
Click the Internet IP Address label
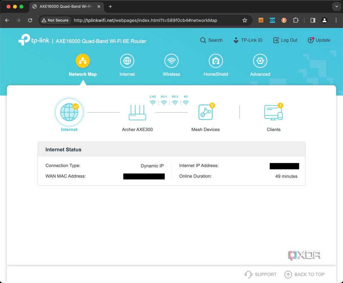coord(199,165)
